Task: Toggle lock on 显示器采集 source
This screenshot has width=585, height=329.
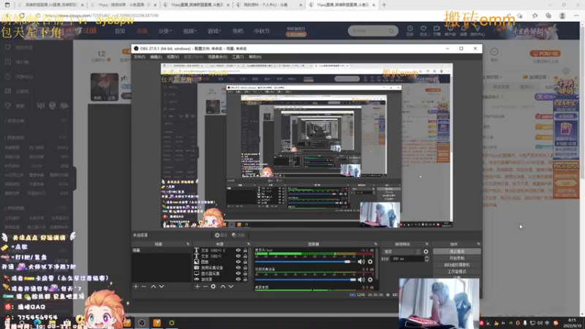Action: [245, 273]
